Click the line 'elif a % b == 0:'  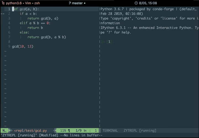coord(35,23)
